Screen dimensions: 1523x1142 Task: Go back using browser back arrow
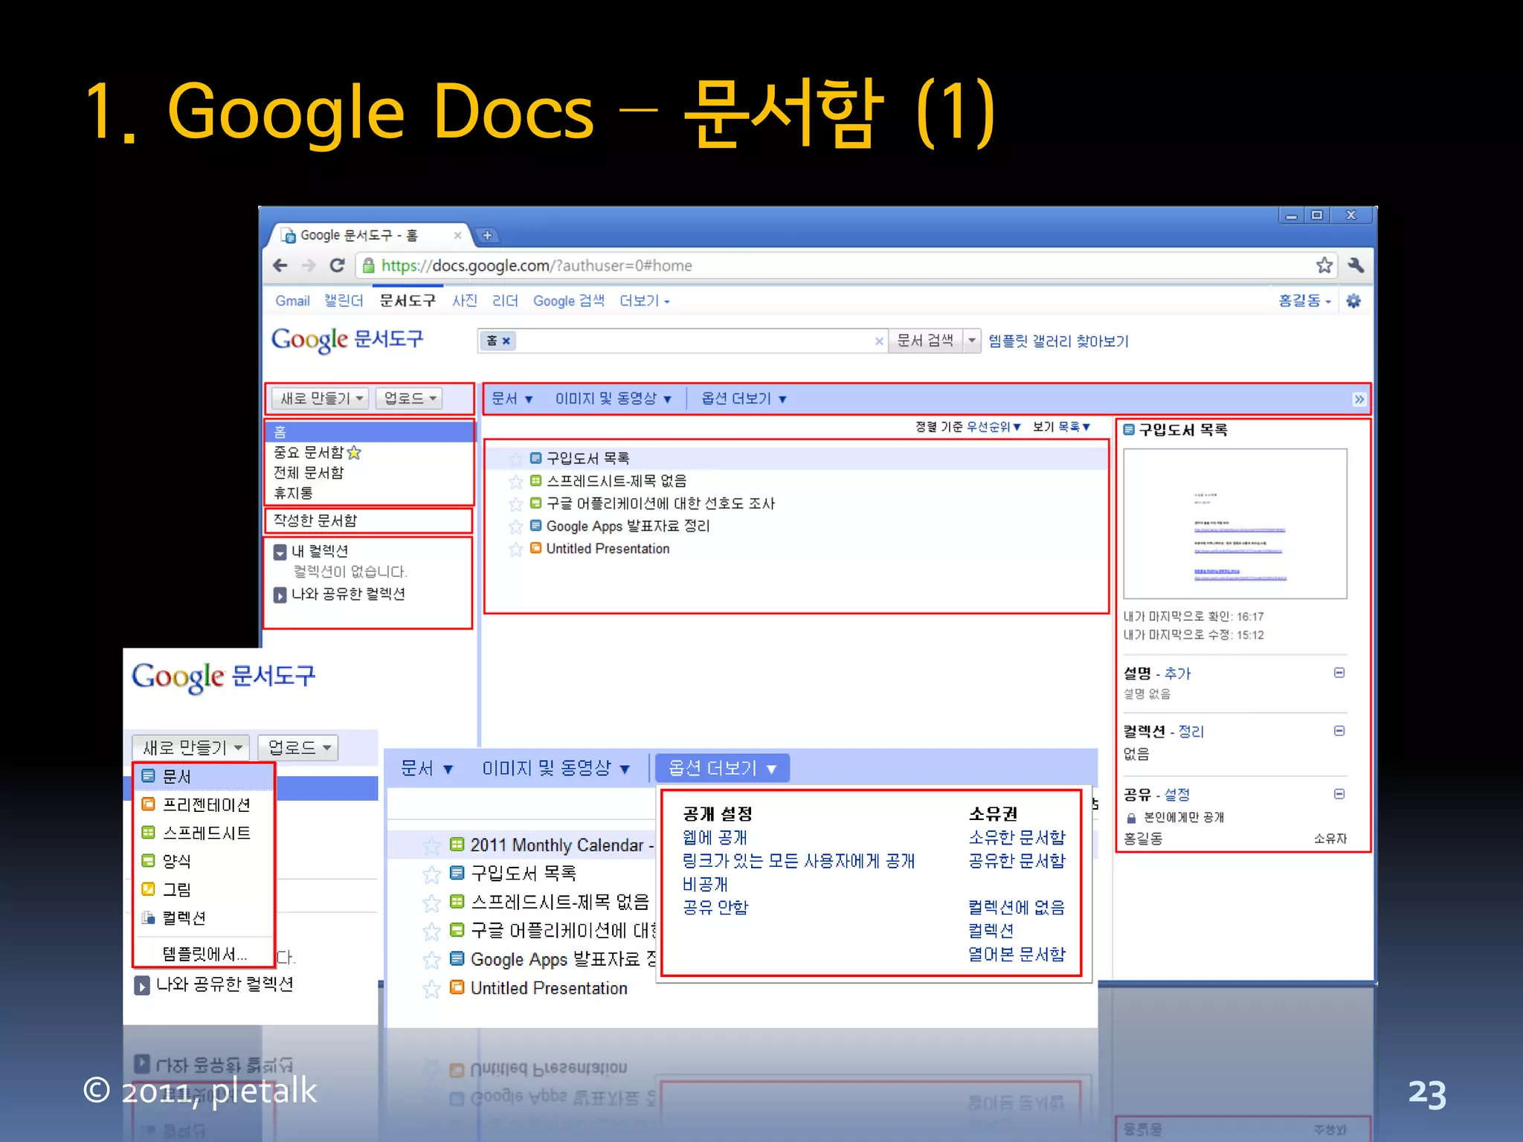coord(280,265)
